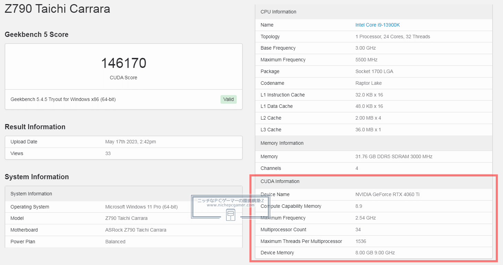
Task: Click the Geekbench 5 Score heading
Action: 37,34
